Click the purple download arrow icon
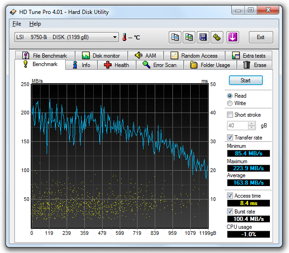 click(233, 37)
